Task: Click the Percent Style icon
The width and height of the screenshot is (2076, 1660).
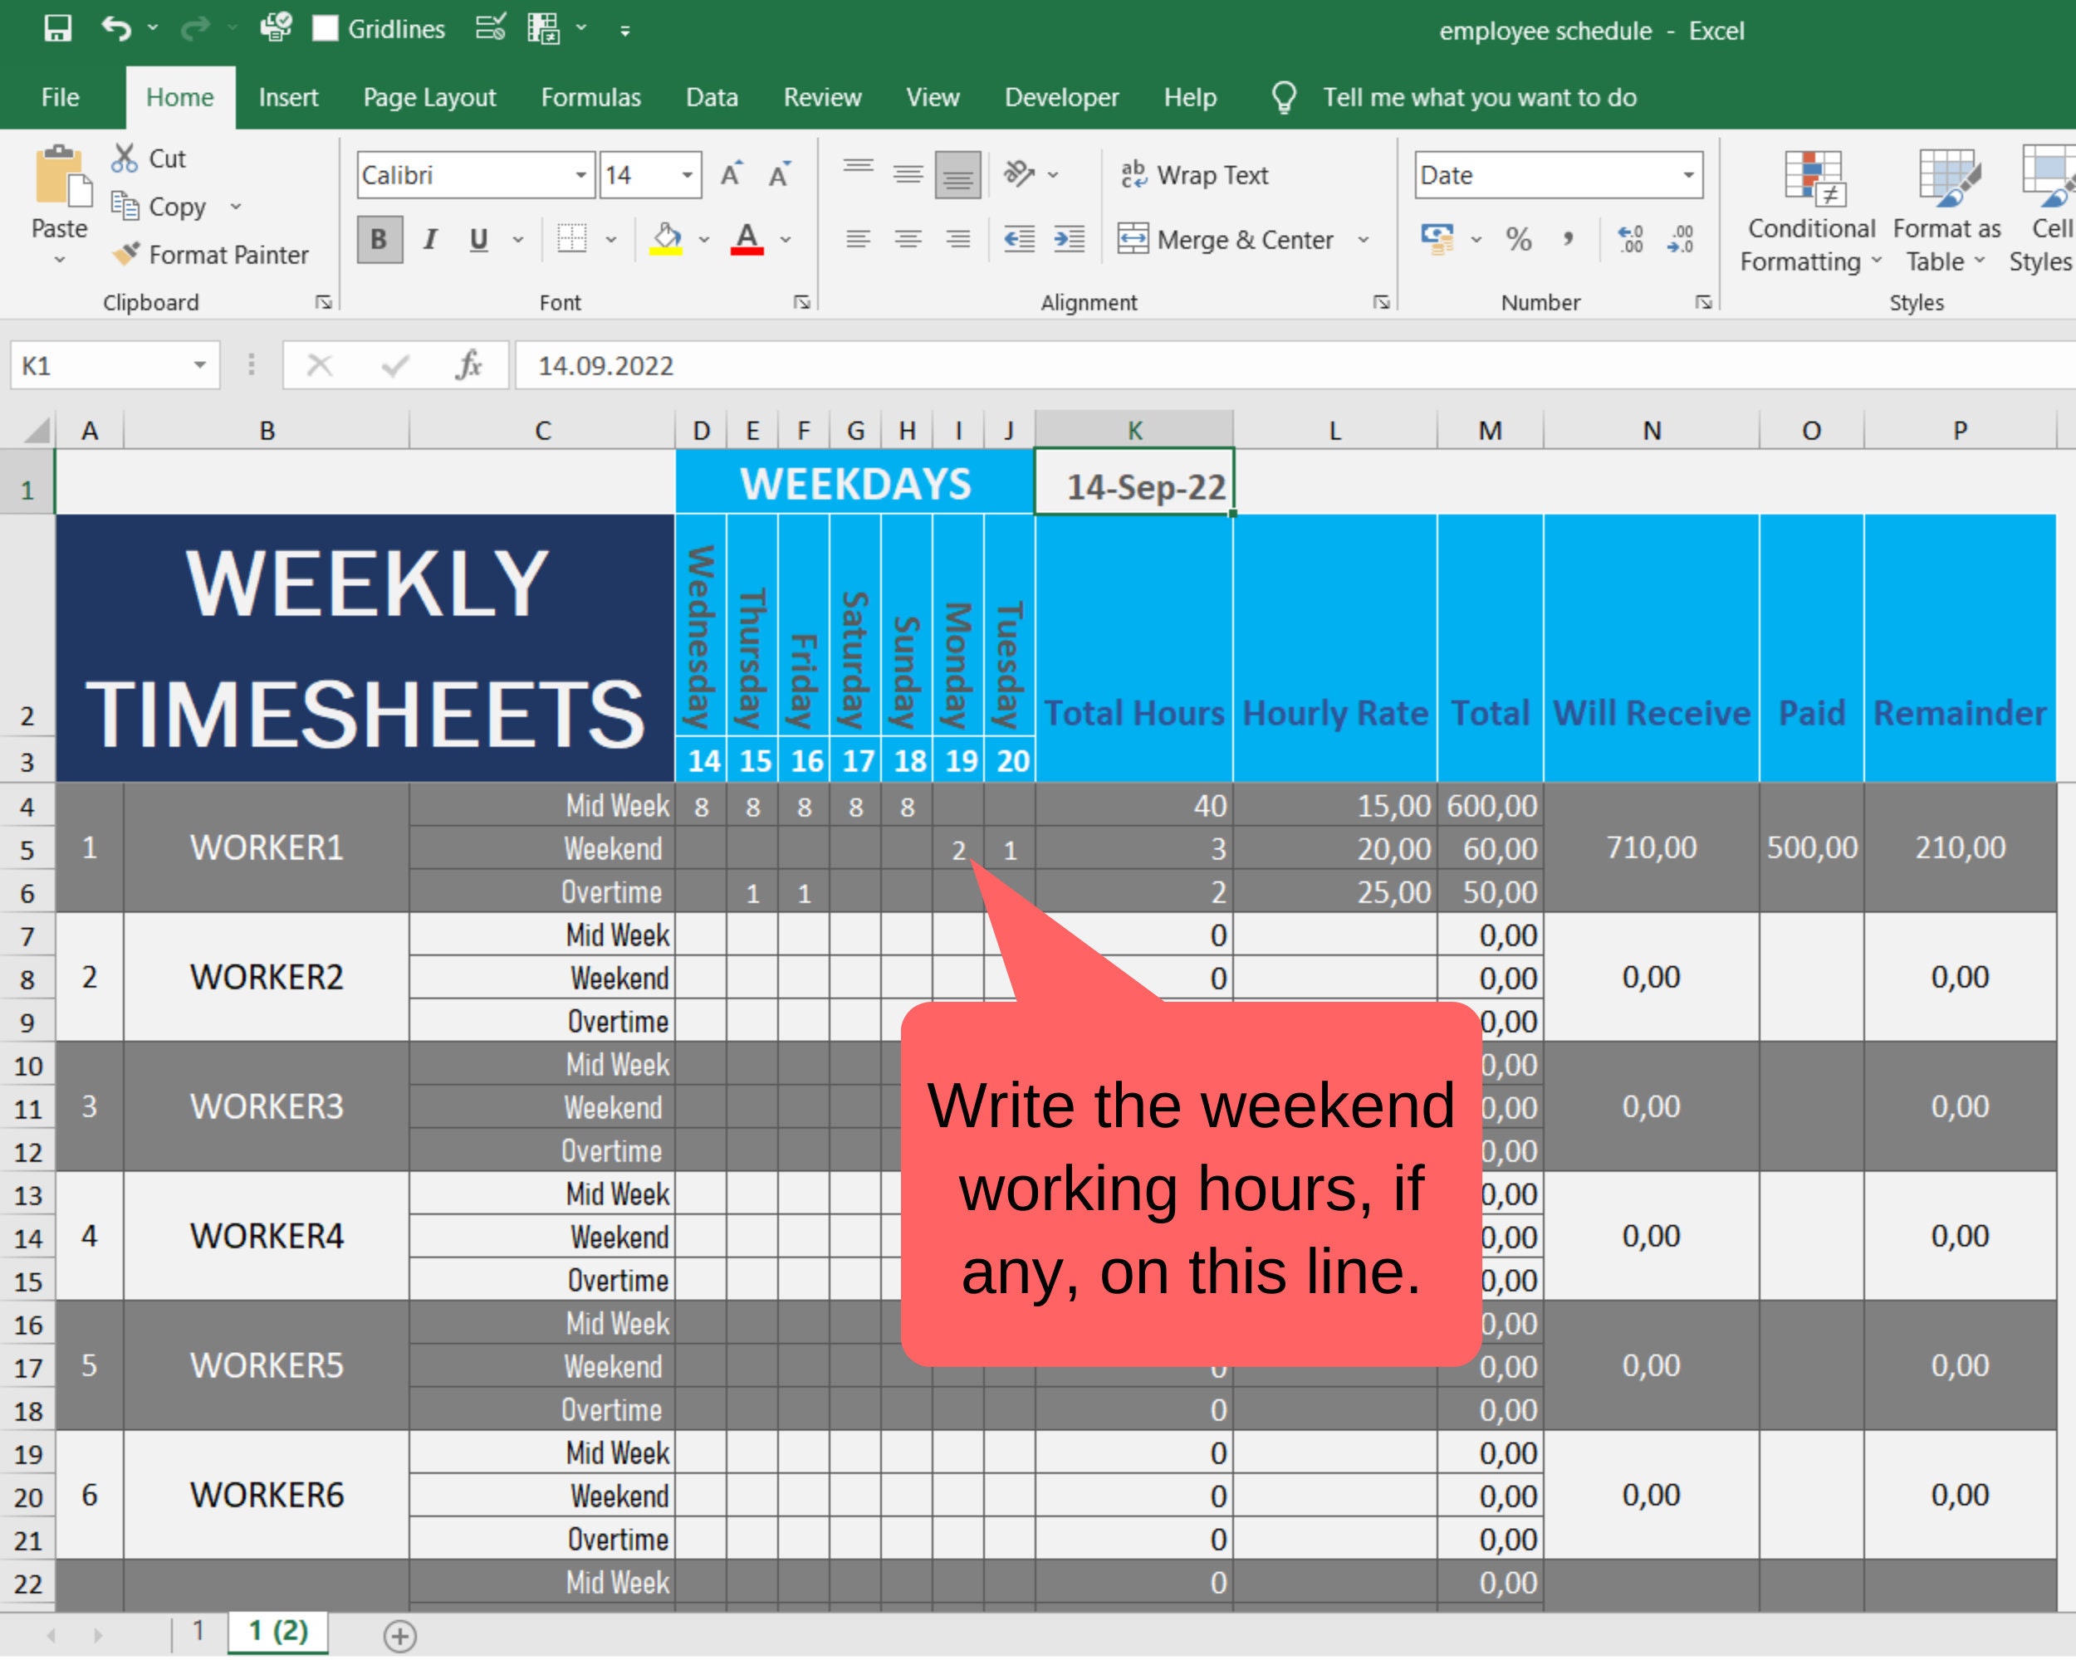Action: [x=1520, y=240]
